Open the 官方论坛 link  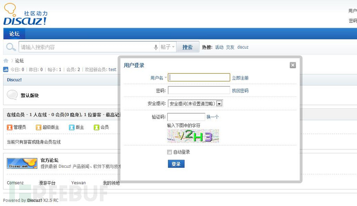[49, 160]
